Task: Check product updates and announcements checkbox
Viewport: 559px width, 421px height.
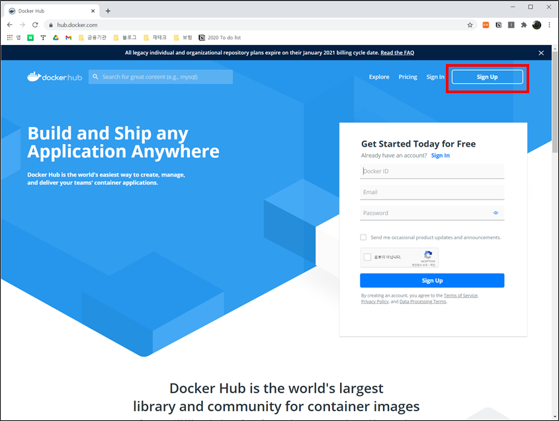Action: pyautogui.click(x=363, y=237)
